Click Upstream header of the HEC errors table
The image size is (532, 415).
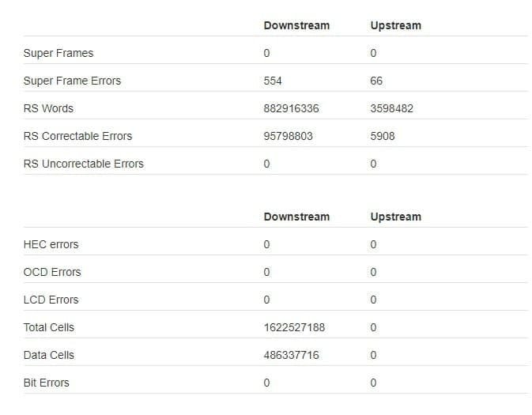(x=395, y=217)
